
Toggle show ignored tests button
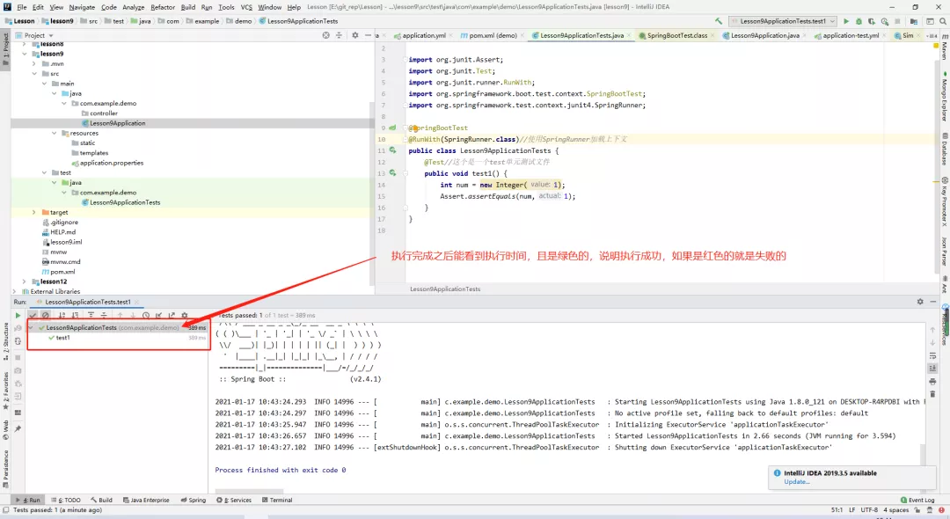coord(46,315)
